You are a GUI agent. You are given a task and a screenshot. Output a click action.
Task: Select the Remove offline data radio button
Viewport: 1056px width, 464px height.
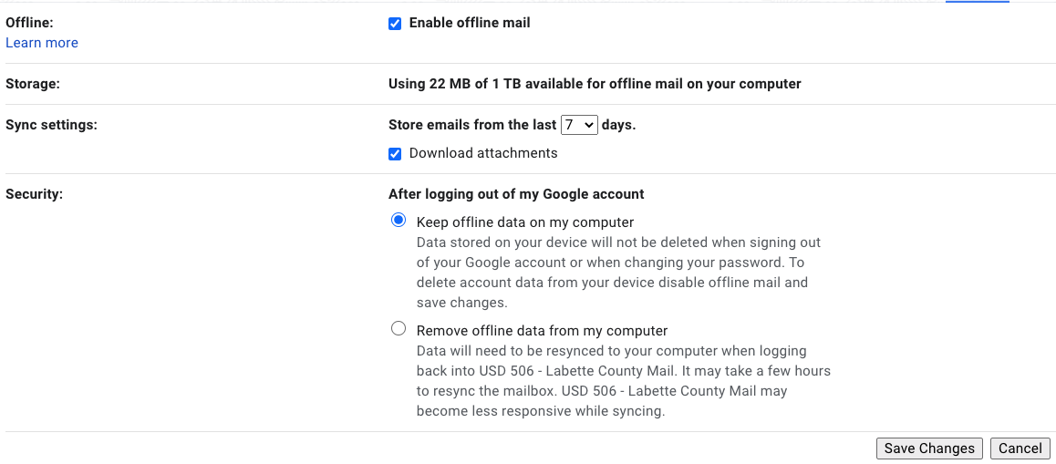399,329
